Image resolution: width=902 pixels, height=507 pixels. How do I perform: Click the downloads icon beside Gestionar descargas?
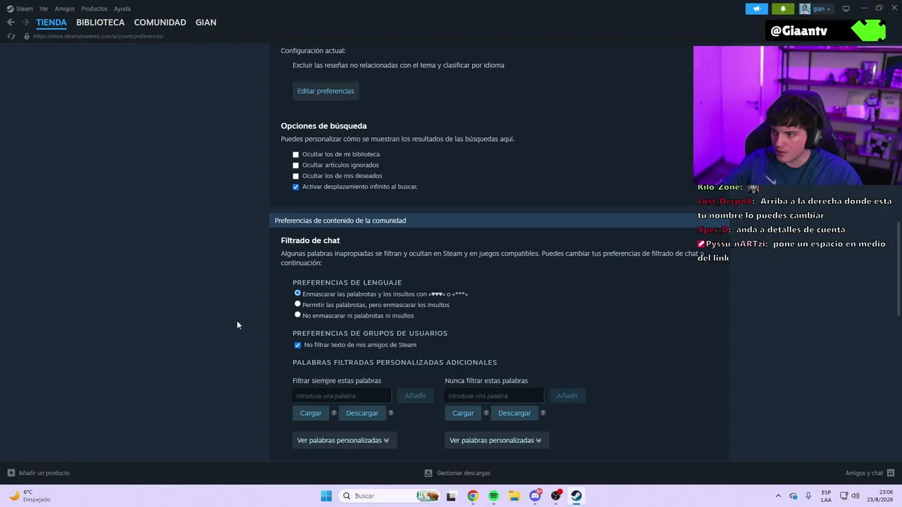tap(428, 473)
